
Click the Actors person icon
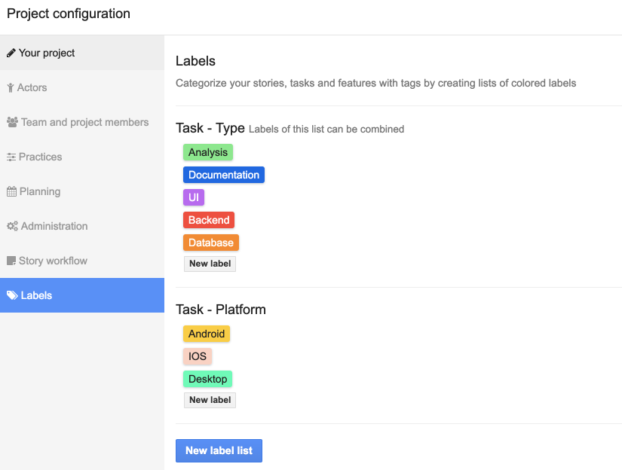tap(11, 88)
